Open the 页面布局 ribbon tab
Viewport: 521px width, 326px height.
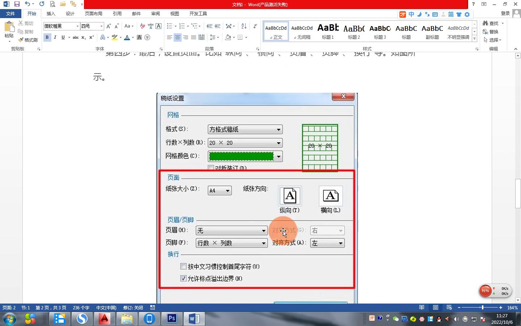[x=93, y=13]
